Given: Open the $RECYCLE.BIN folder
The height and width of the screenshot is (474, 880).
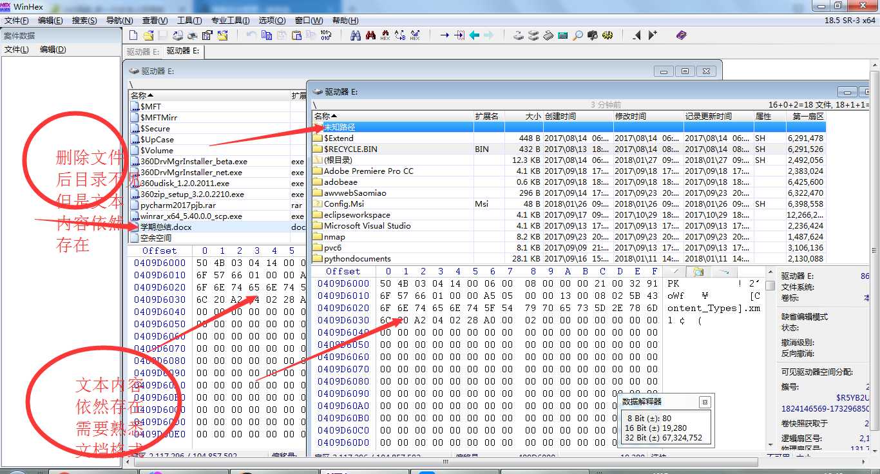Looking at the screenshot, I should point(350,149).
